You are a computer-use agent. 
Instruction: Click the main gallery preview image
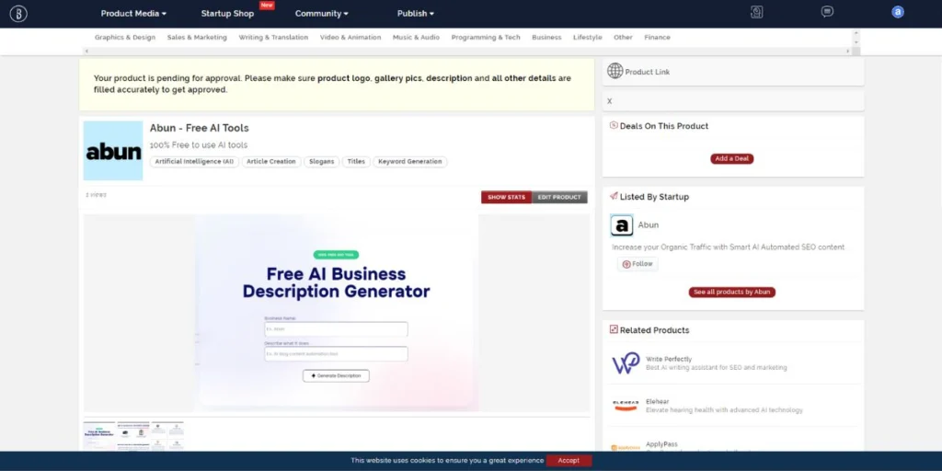click(337, 313)
